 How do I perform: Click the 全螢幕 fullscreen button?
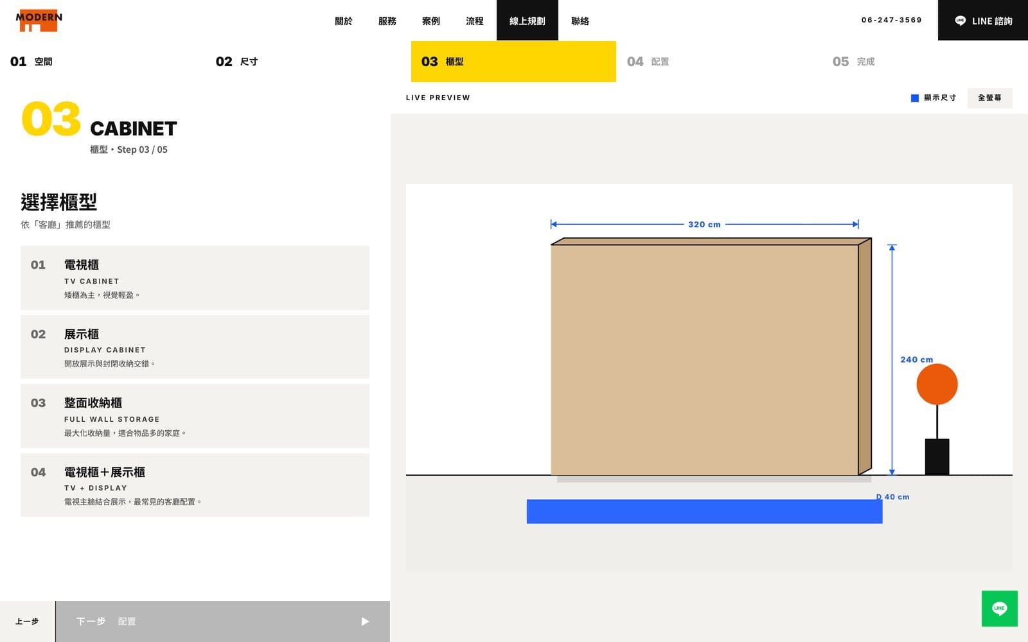click(x=989, y=98)
